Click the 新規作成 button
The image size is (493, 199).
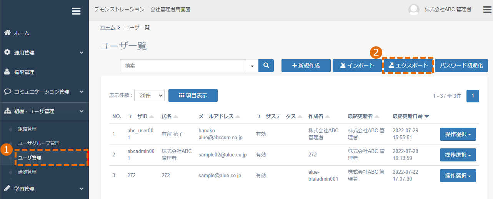[306, 66]
